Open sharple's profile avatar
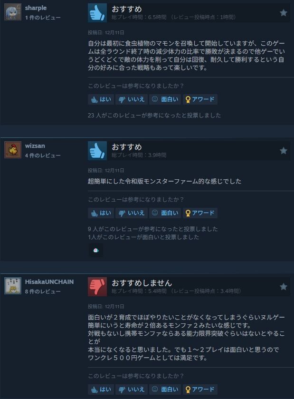The image size is (294, 399). point(13,12)
